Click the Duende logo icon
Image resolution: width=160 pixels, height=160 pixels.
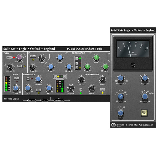(113, 125)
